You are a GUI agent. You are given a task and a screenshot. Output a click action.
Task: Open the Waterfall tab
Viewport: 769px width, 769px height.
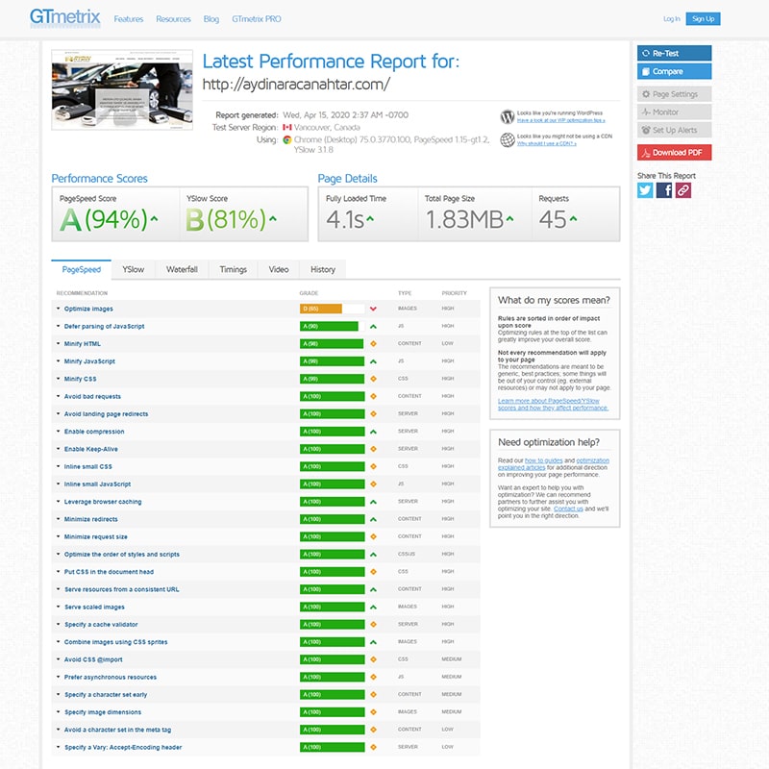pyautogui.click(x=182, y=269)
